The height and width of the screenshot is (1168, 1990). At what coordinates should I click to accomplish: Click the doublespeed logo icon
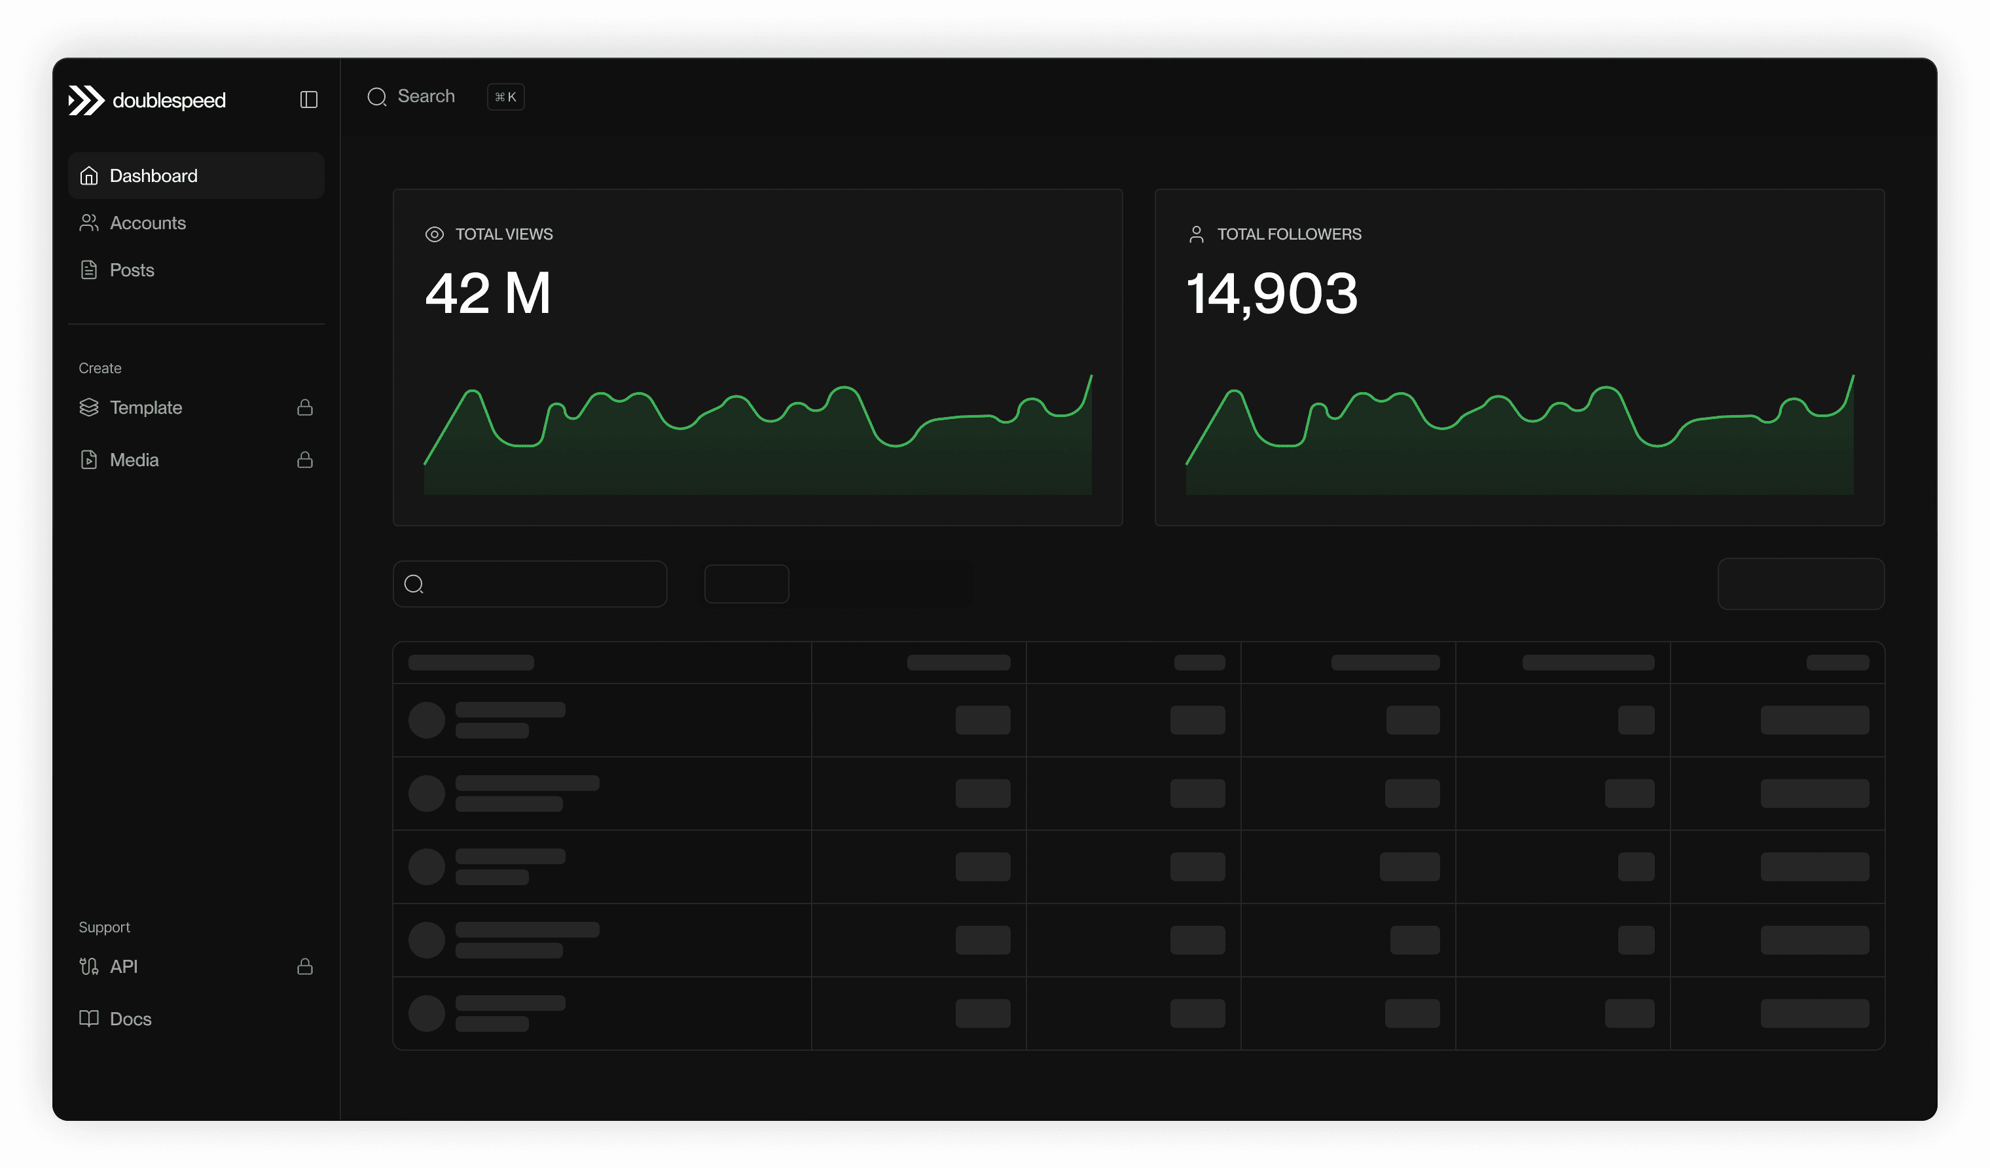86,100
